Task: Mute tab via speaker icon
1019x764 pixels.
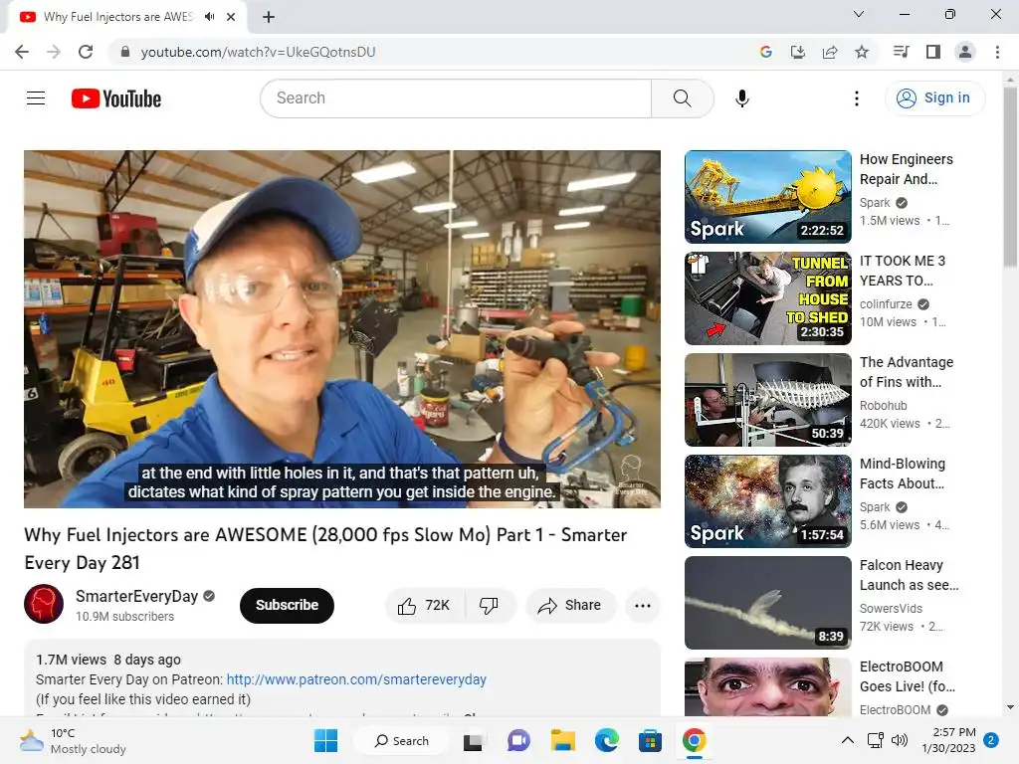Action: (209, 17)
